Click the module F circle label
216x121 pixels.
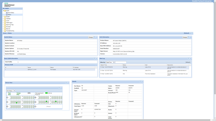(x=35, y=106)
